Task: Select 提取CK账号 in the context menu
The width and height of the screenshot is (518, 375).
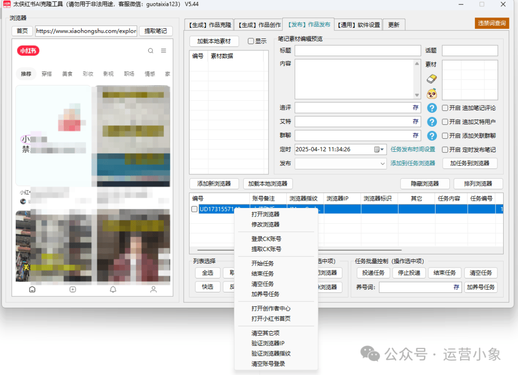Action: [266, 249]
